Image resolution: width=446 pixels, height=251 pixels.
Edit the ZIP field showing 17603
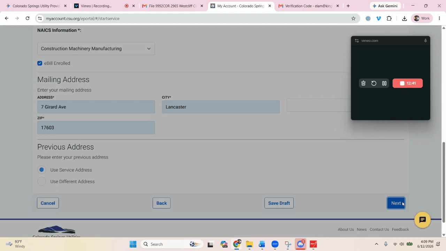click(x=96, y=128)
